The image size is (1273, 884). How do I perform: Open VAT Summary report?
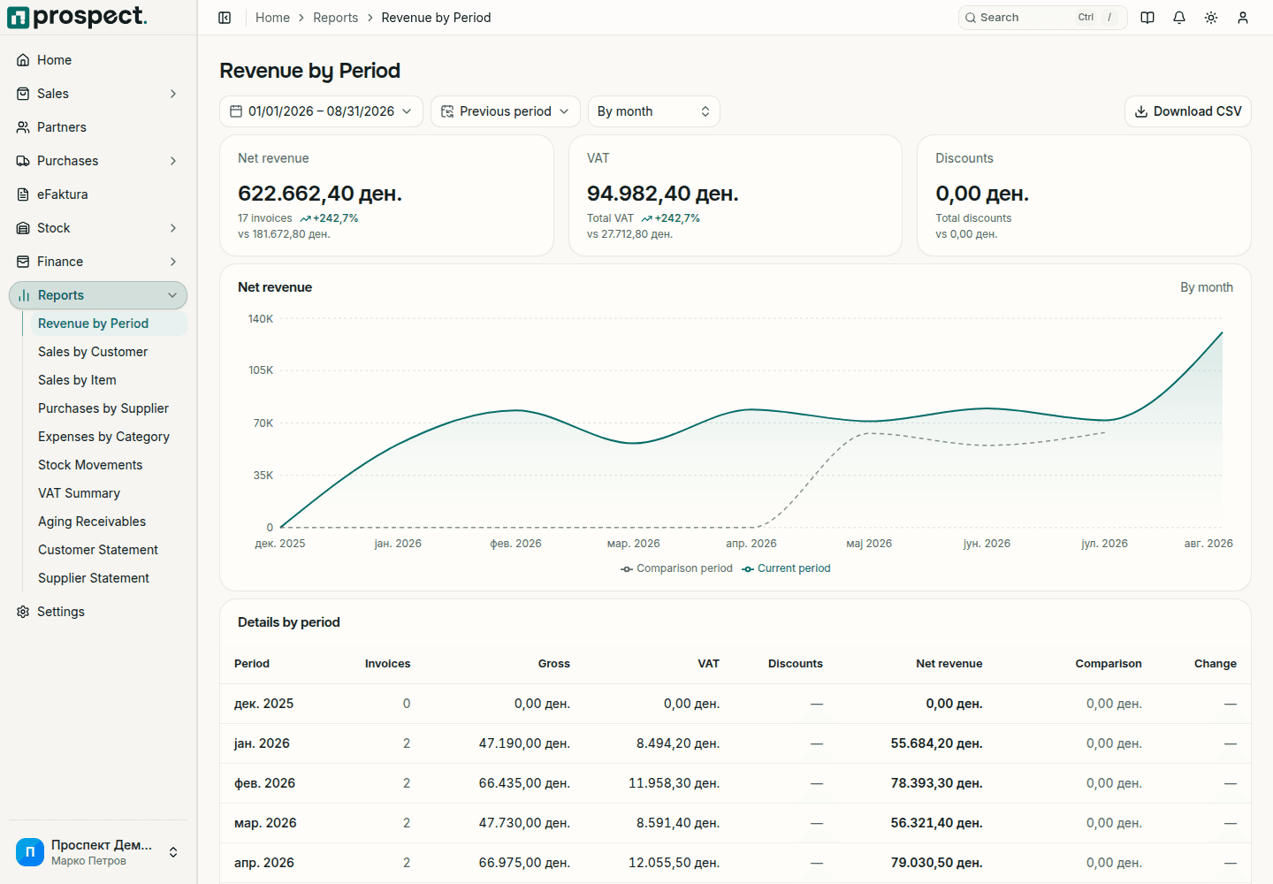pyautogui.click(x=79, y=493)
